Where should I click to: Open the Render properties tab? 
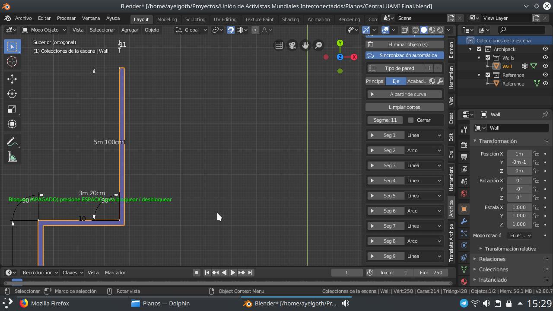click(464, 145)
